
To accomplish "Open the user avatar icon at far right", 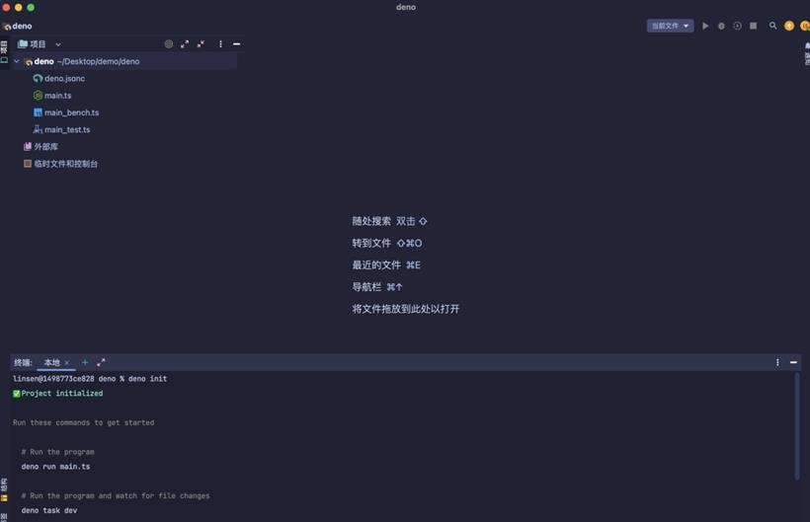I will (x=805, y=26).
